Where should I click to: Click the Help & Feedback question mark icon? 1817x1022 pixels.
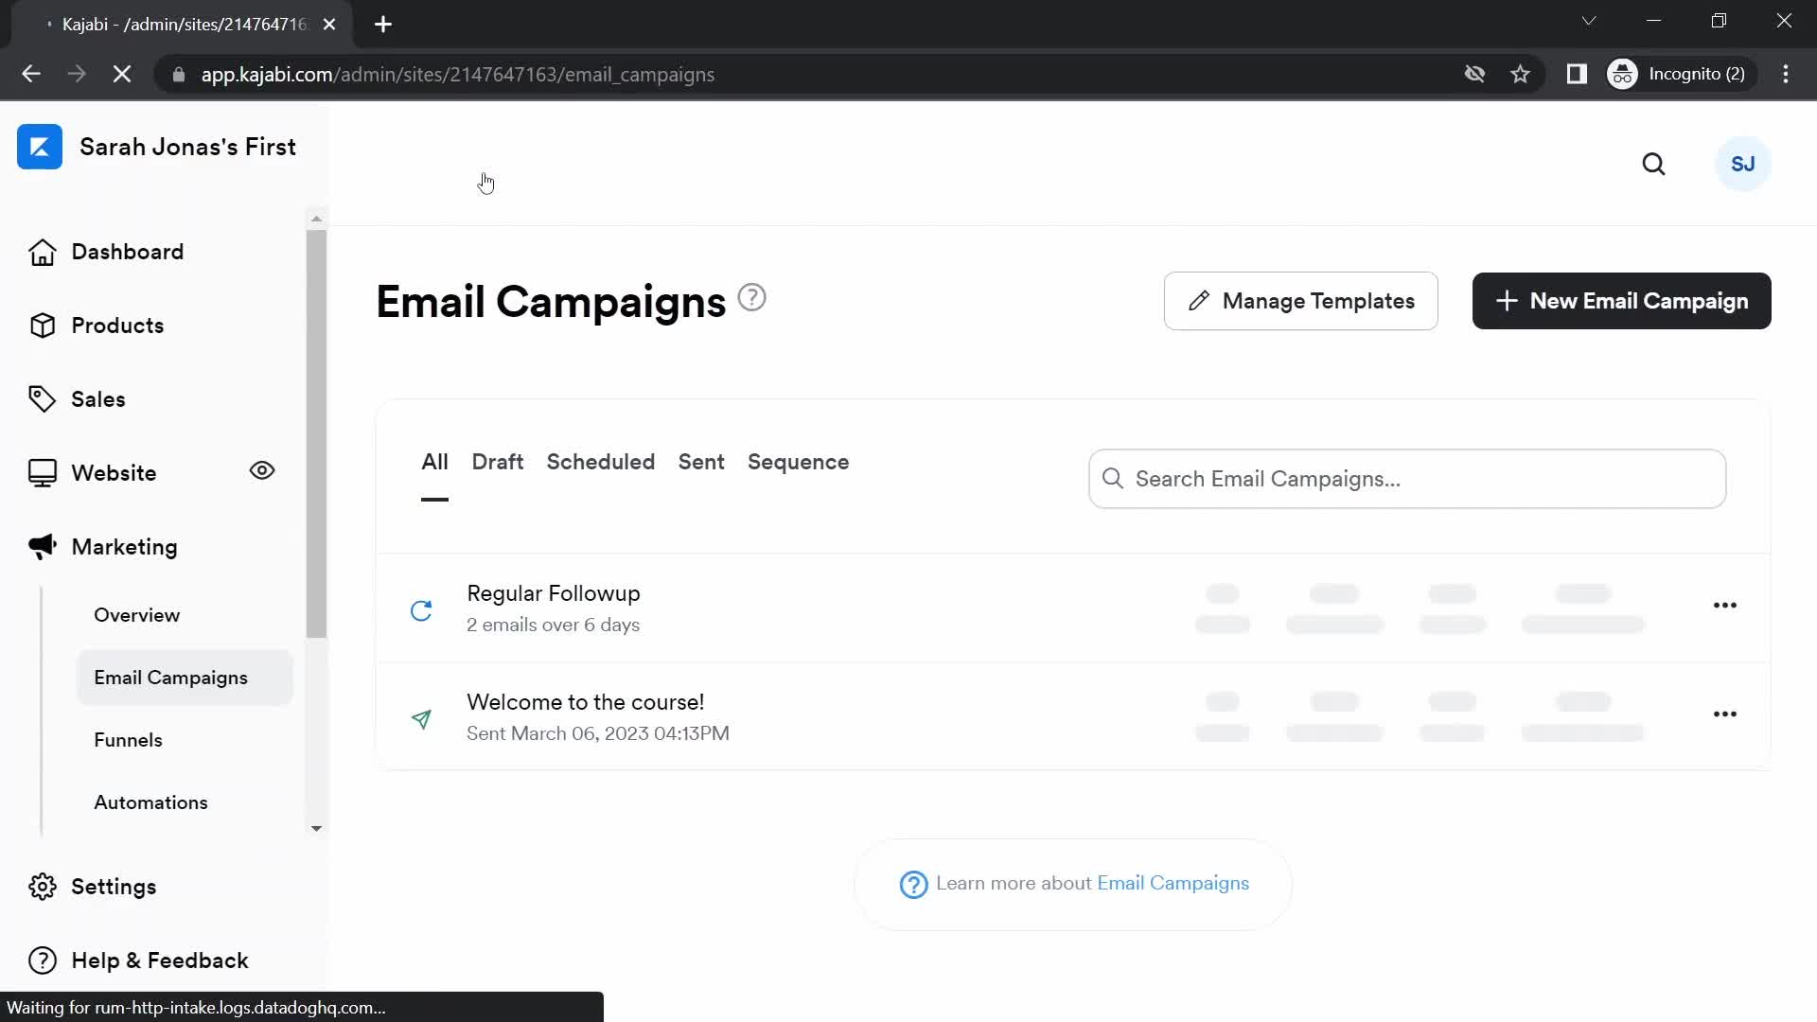tap(43, 960)
